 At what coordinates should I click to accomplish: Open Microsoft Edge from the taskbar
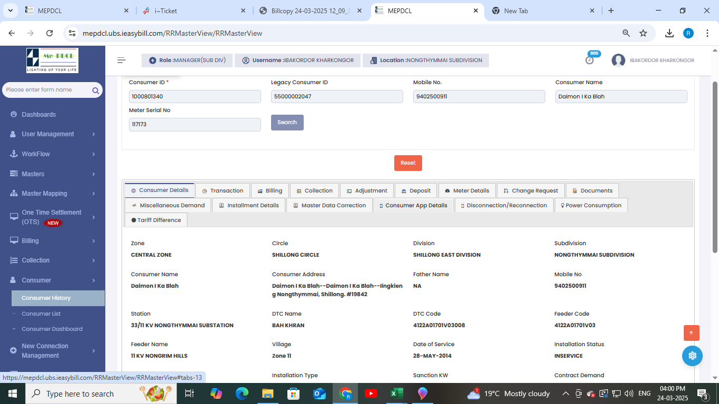coord(242,393)
